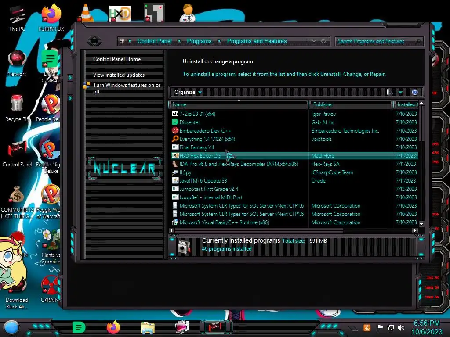Open File Explorer from the taskbar

click(148, 327)
